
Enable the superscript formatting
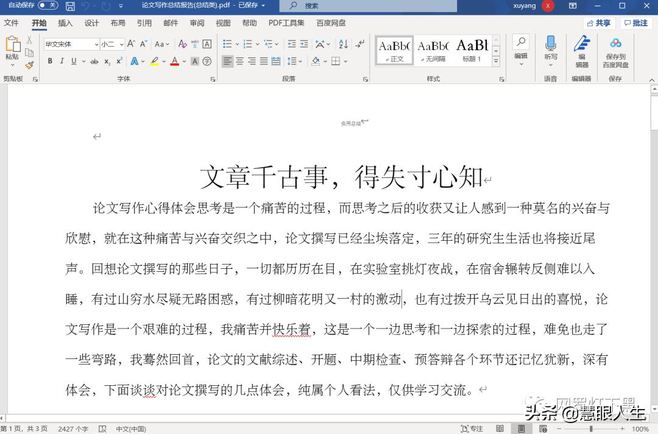click(x=119, y=60)
